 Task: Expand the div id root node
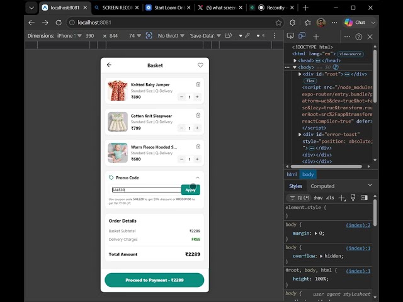click(300, 74)
